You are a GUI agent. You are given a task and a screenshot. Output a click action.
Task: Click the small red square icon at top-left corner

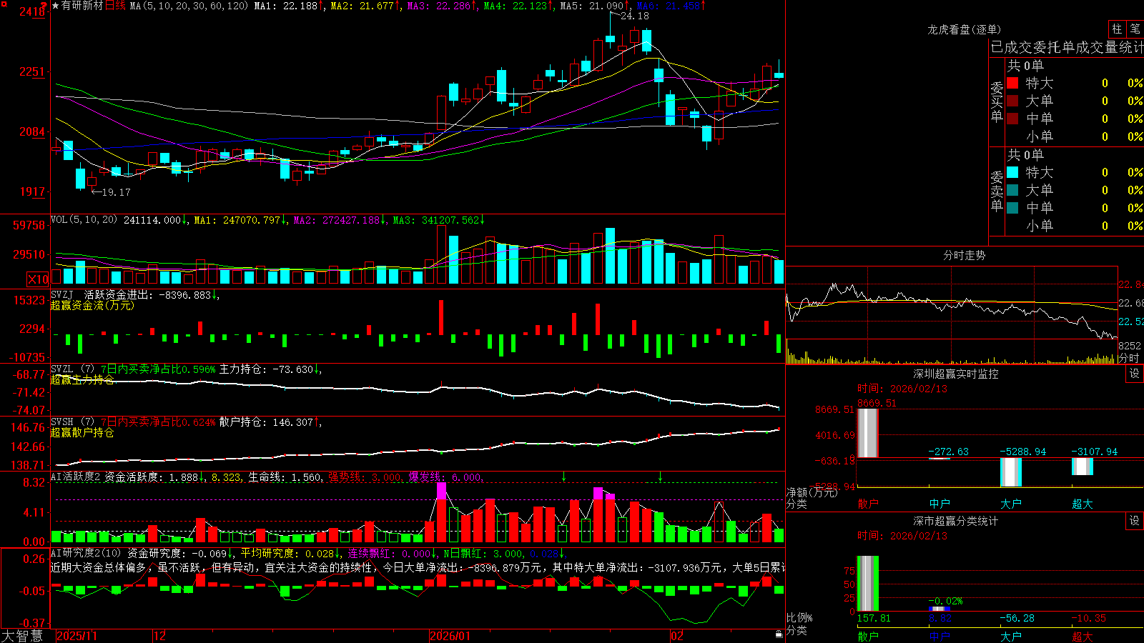pyautogui.click(x=3, y=3)
